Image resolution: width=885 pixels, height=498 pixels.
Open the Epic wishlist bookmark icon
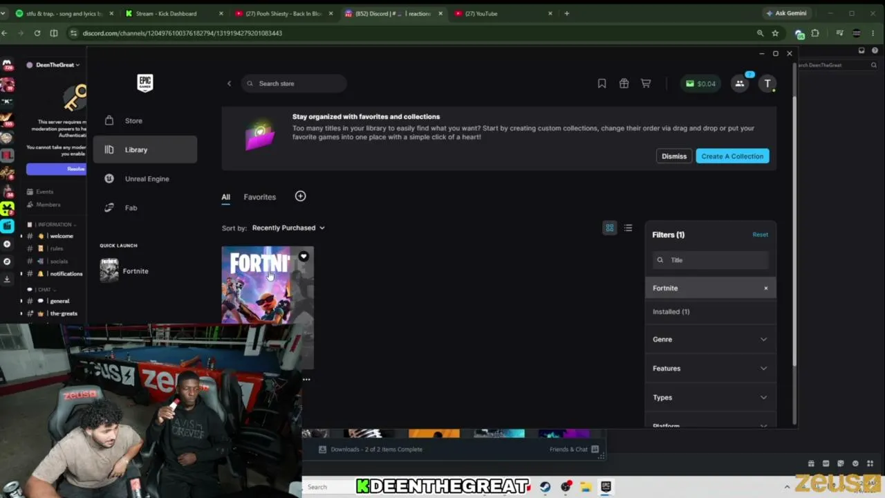(x=602, y=84)
